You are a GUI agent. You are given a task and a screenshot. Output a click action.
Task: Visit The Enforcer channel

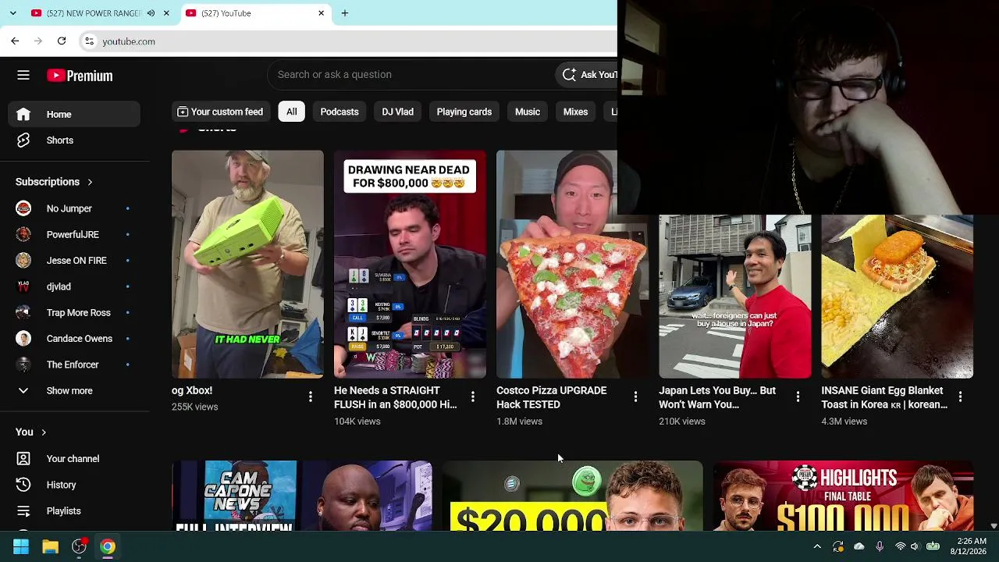coord(75,365)
